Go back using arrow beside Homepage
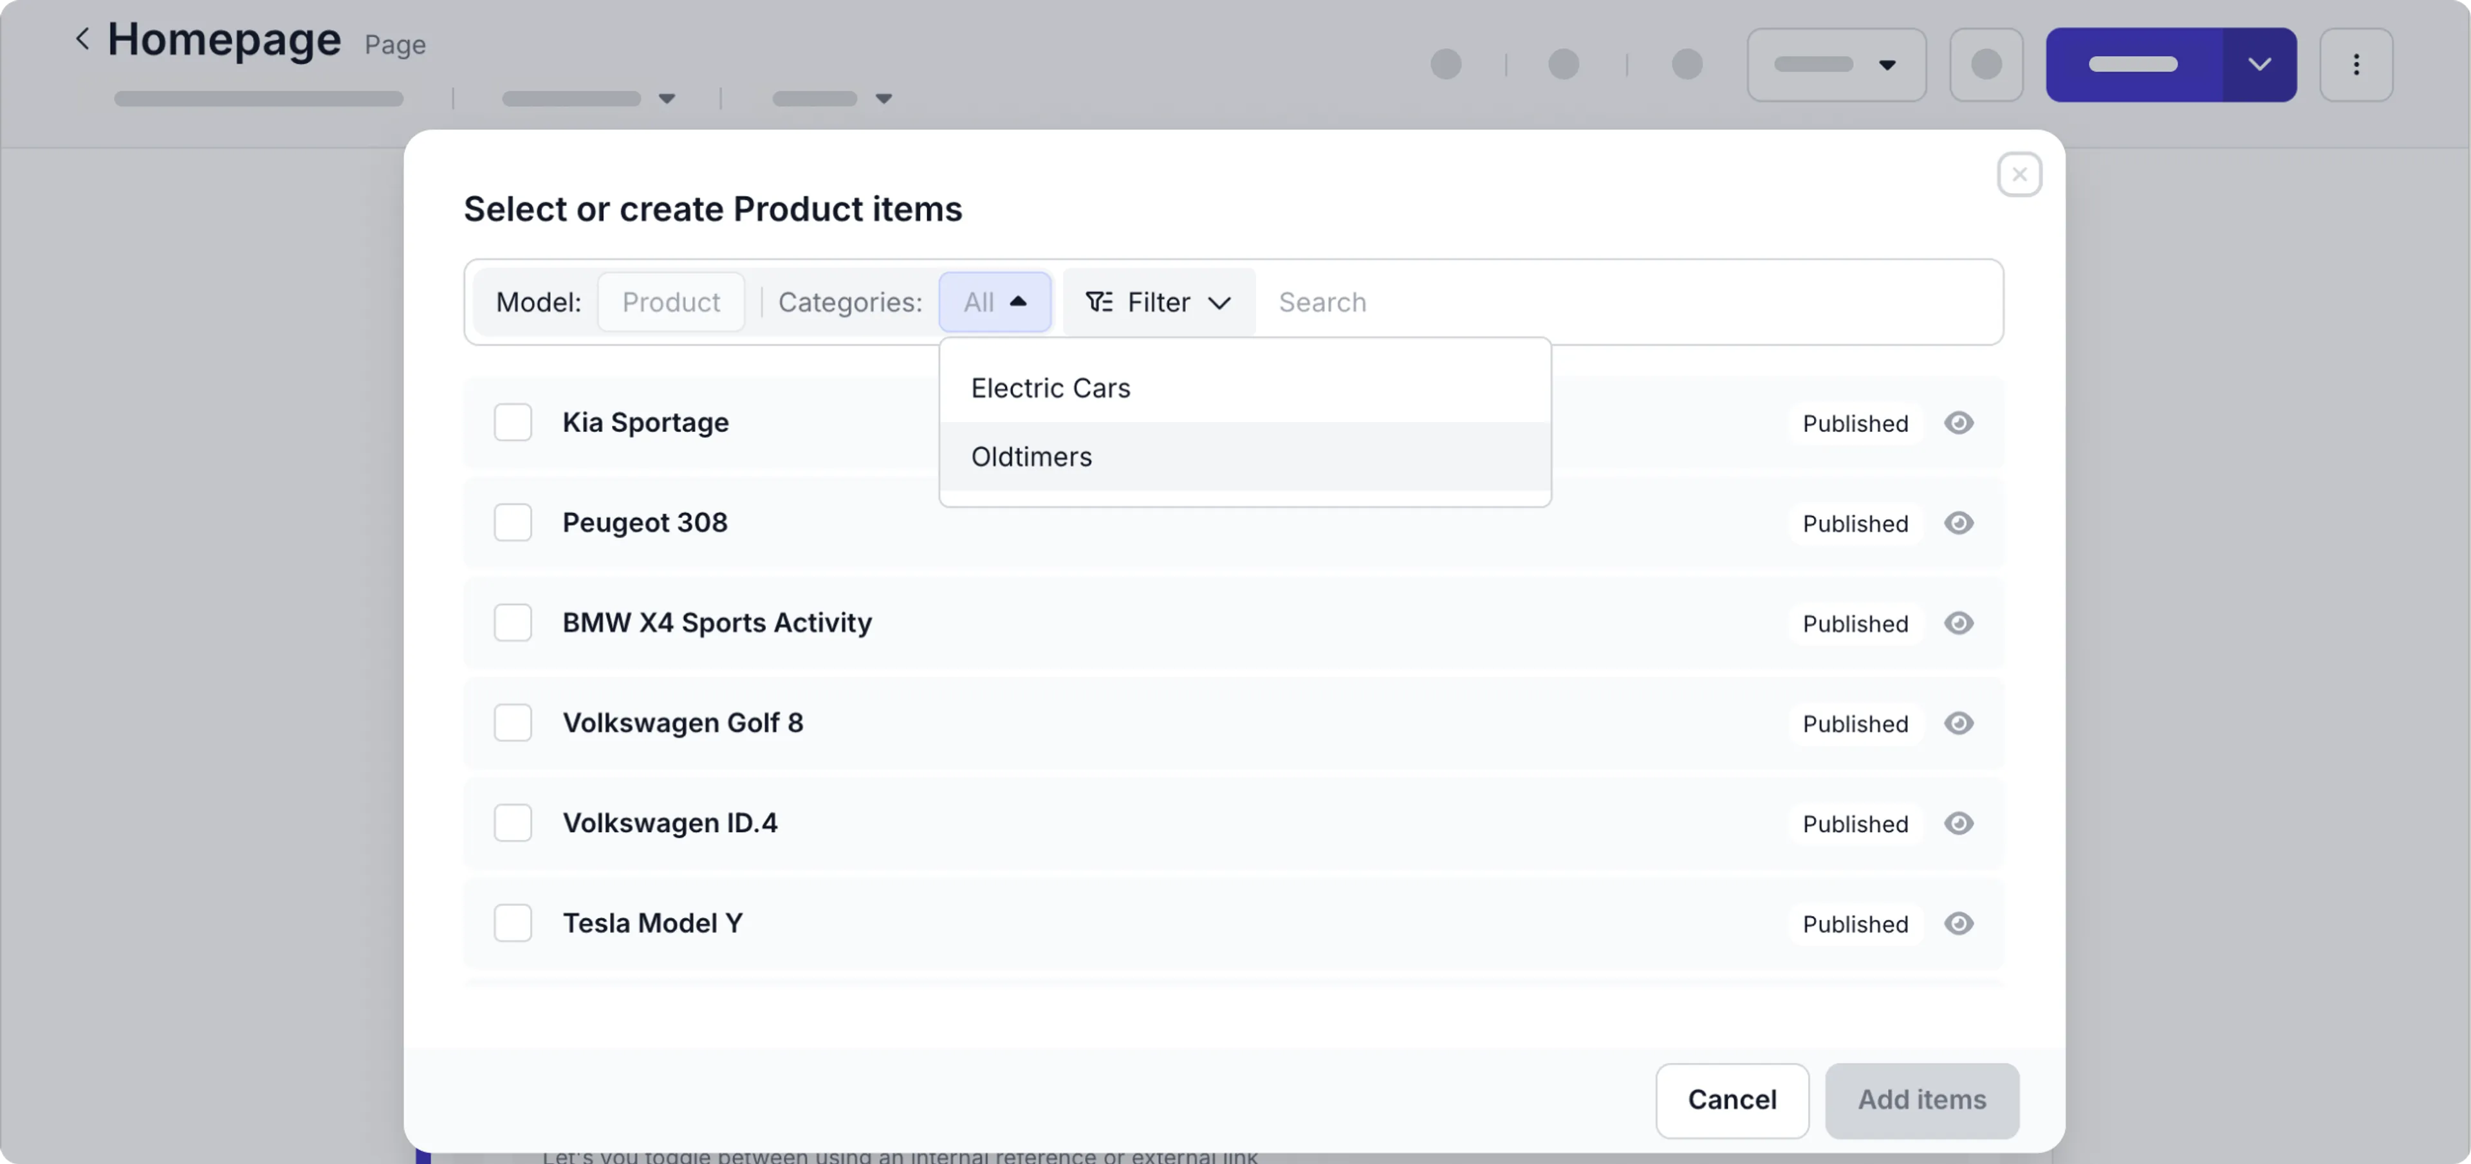The image size is (2471, 1164). point(82,39)
